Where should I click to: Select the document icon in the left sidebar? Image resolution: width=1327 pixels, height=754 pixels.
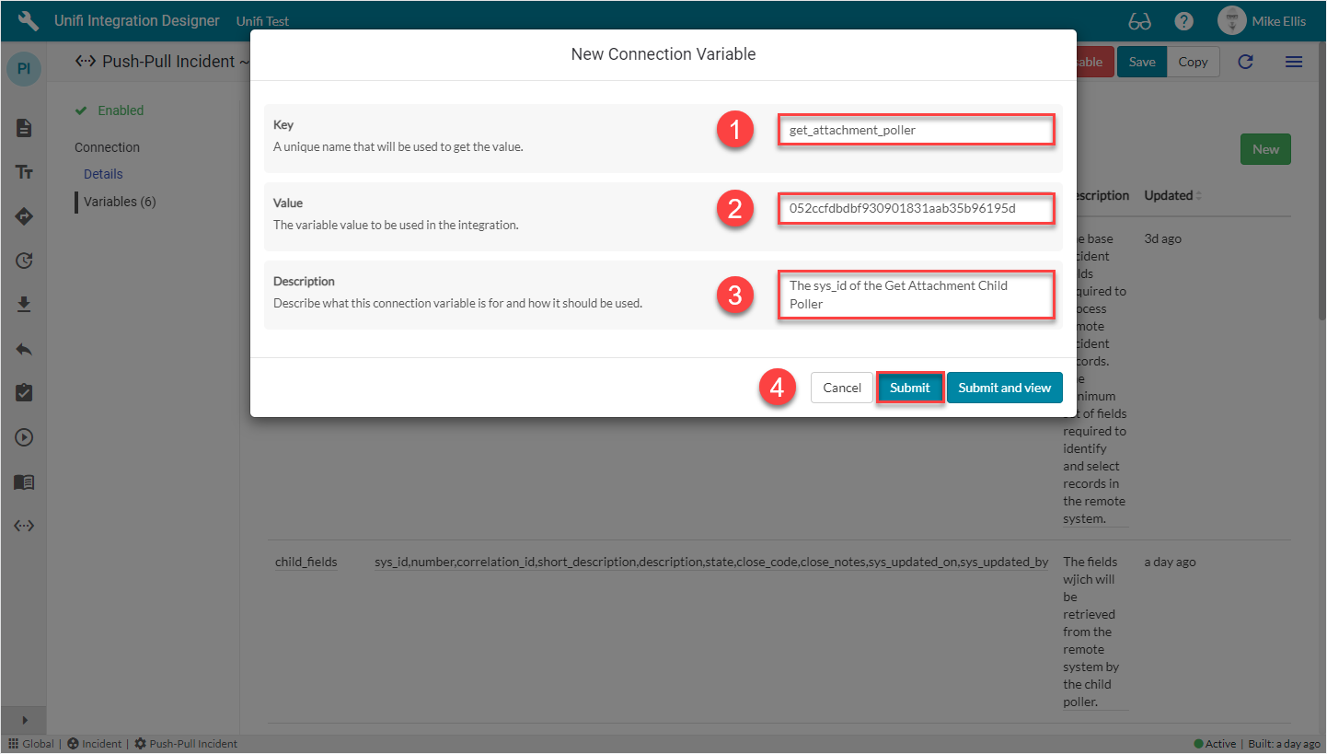coord(22,128)
